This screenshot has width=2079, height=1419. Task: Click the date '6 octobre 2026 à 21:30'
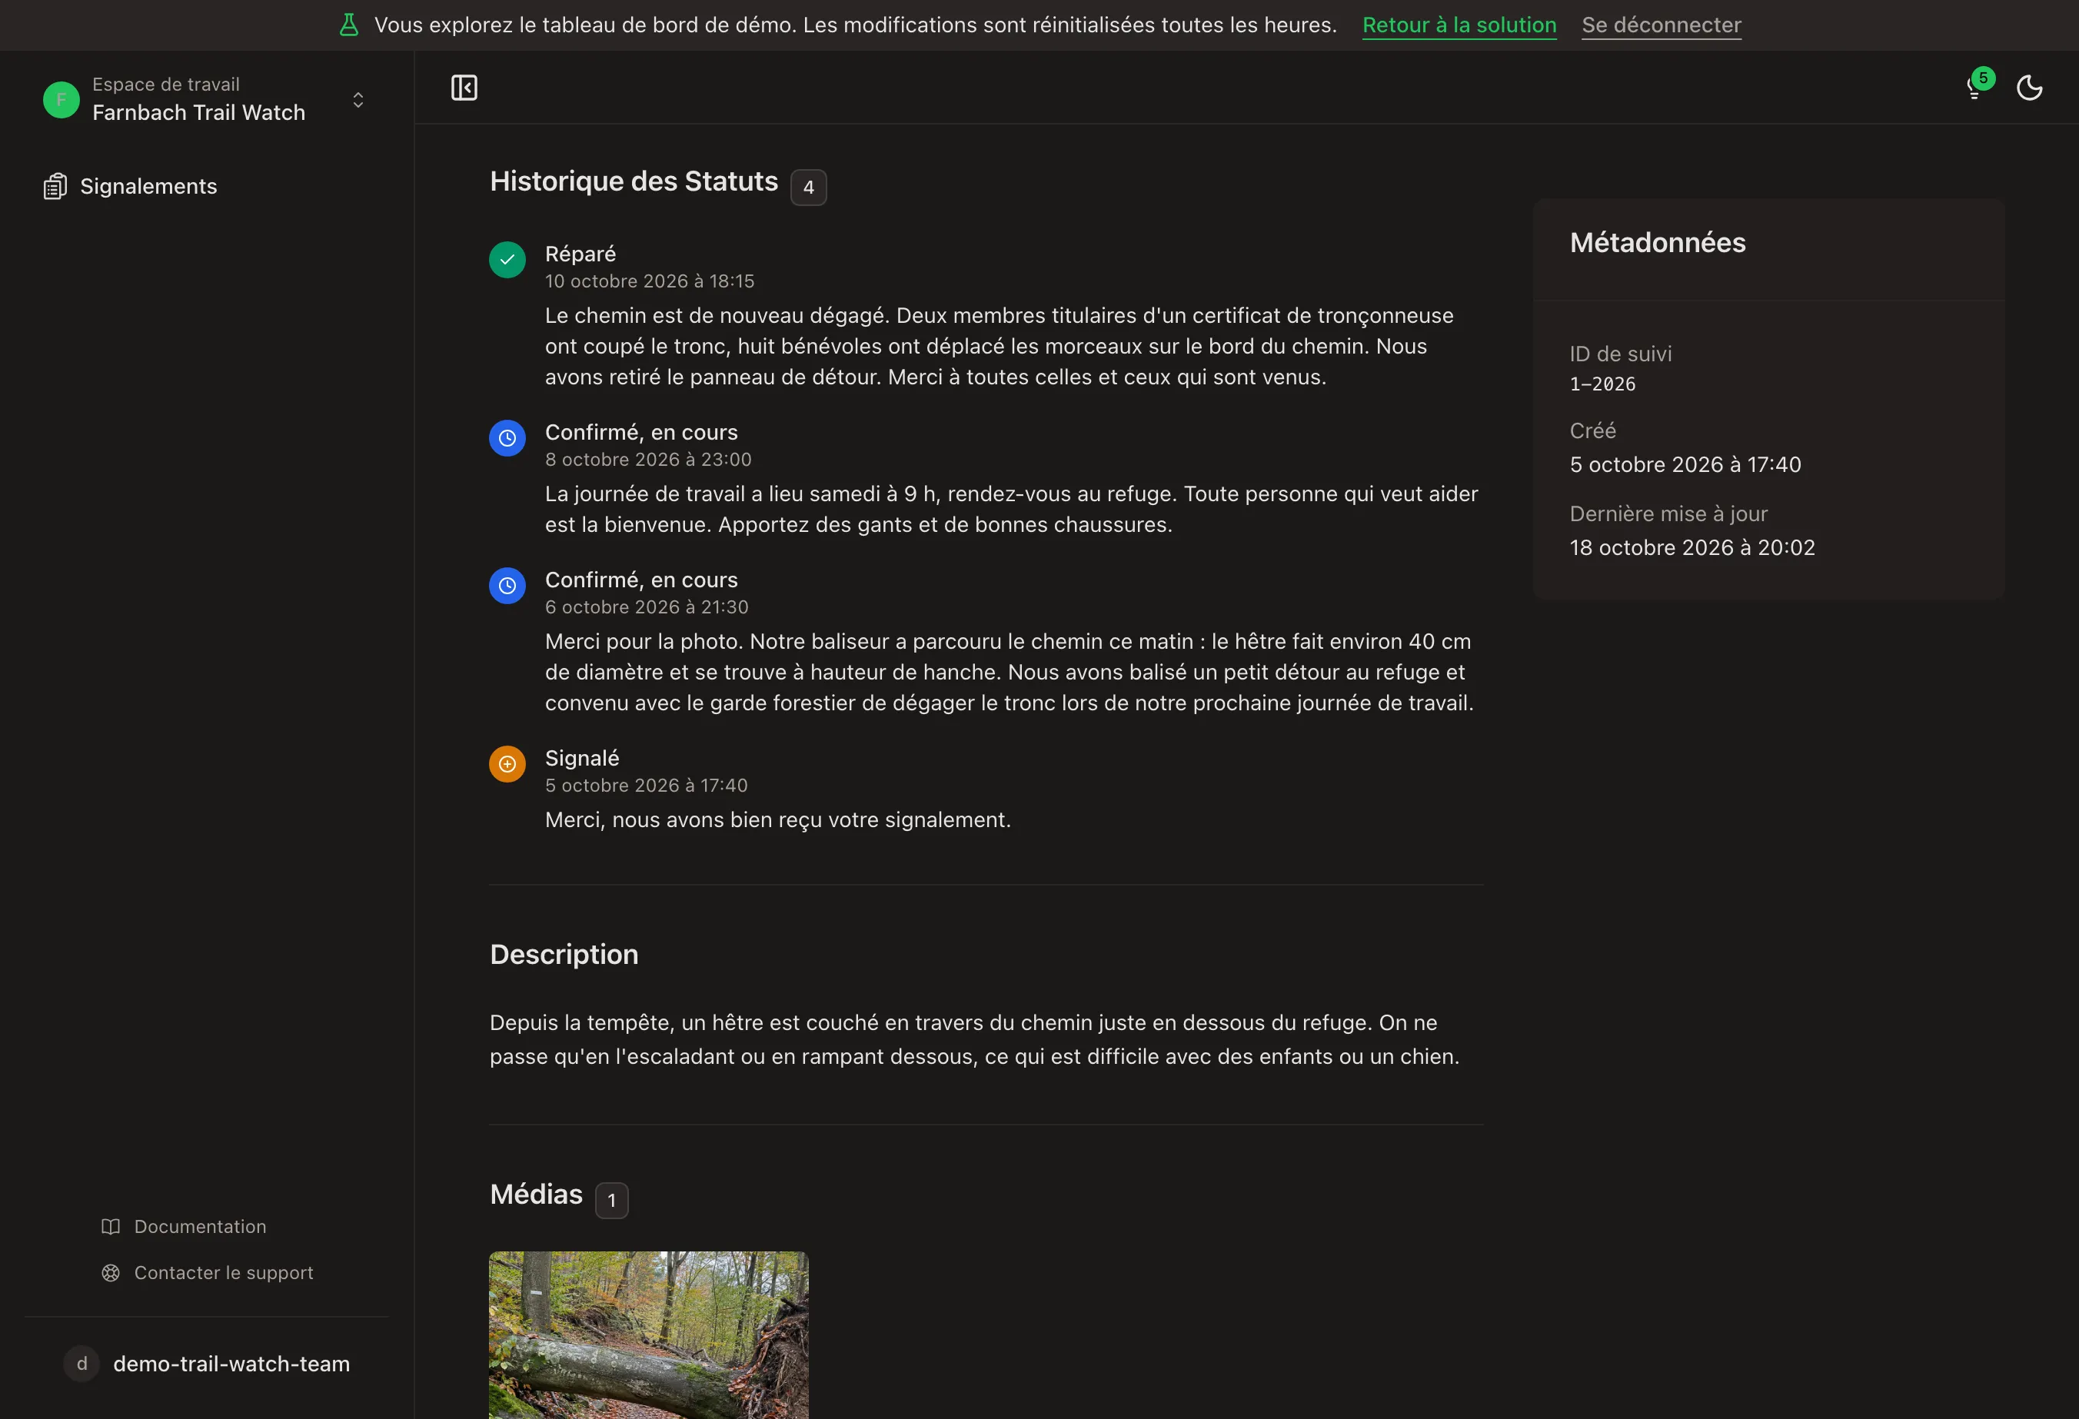pos(647,607)
